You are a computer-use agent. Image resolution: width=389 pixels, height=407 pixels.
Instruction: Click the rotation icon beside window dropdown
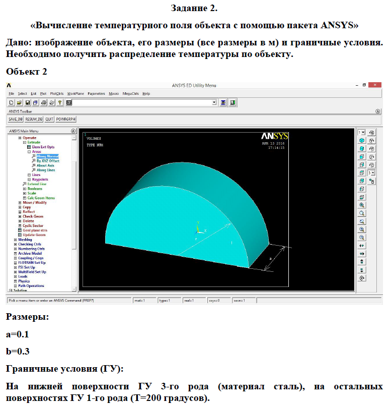(x=372, y=133)
